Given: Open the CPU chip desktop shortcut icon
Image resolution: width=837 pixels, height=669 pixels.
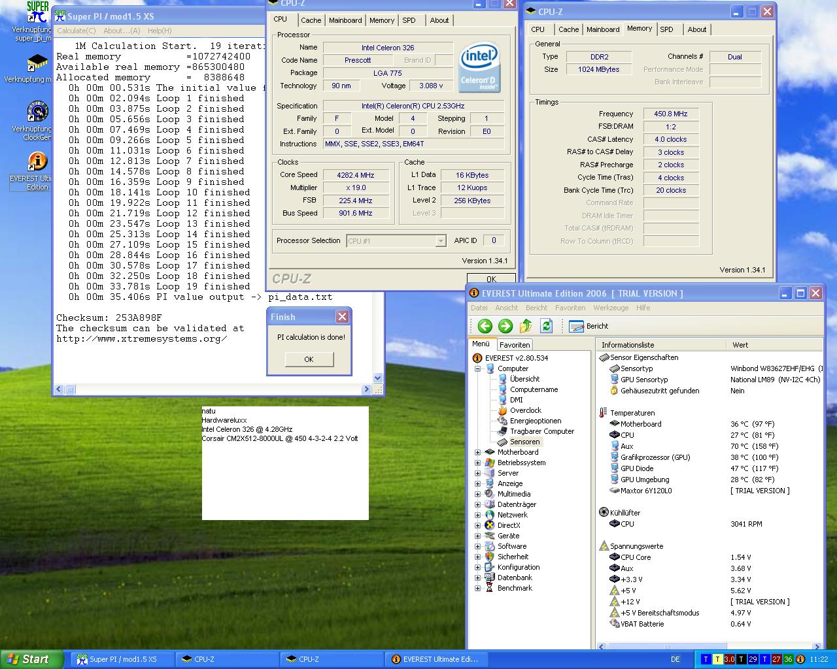Looking at the screenshot, I should [37, 63].
